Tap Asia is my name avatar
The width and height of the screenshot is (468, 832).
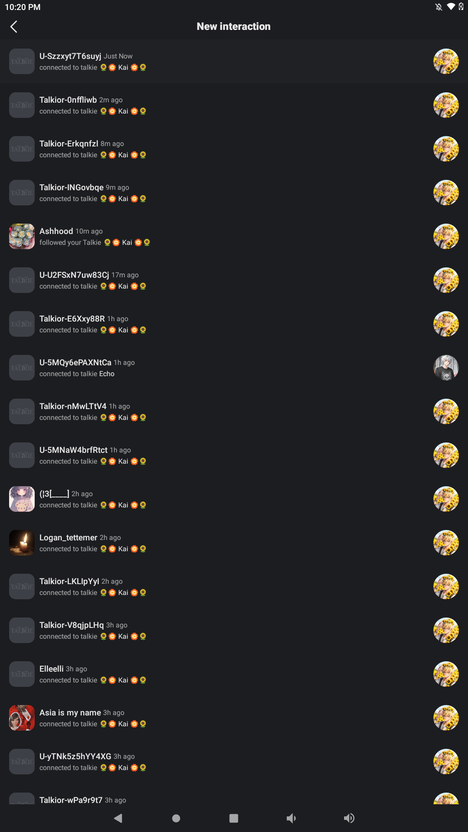[x=22, y=718]
